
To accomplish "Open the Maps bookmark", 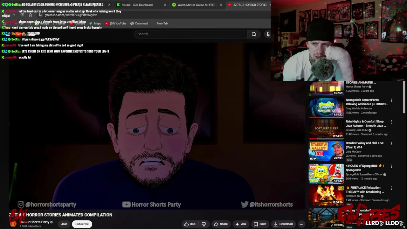I will (x=95, y=23).
